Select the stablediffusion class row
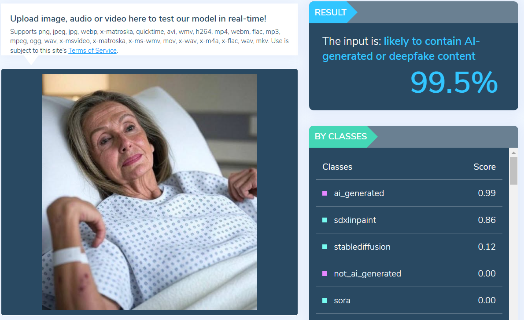The image size is (524, 320). (409, 247)
